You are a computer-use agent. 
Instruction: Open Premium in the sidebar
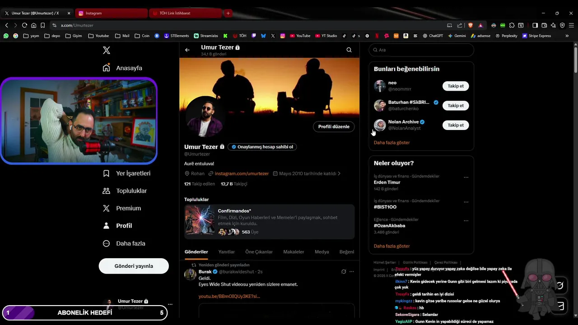pyautogui.click(x=122, y=209)
